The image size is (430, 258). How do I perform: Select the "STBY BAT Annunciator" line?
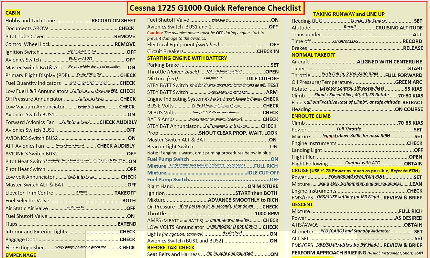point(212,126)
